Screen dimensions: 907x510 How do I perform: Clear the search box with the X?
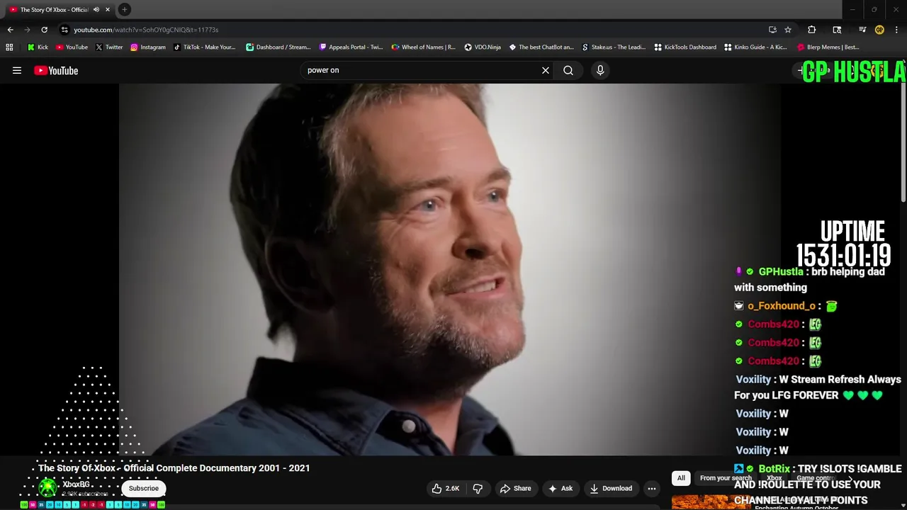546,70
